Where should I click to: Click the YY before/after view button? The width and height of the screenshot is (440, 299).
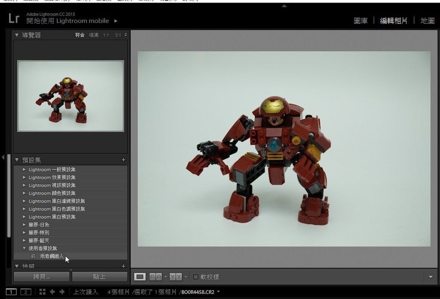pyautogui.click(x=175, y=277)
